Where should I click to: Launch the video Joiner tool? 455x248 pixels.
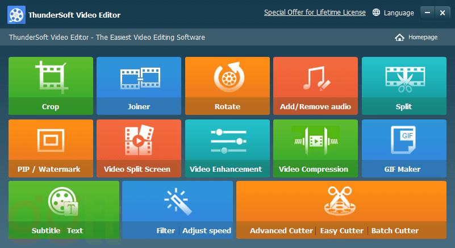(139, 85)
